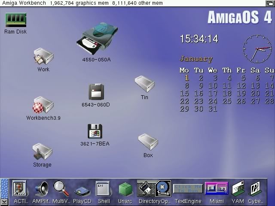The image size is (275, 206).
Task: Launch AMPlifier speaker icon in dock
Action: pyautogui.click(x=41, y=189)
